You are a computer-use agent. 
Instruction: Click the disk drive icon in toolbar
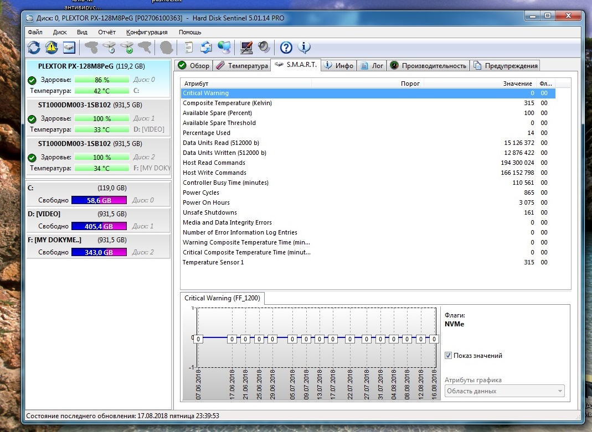69,48
